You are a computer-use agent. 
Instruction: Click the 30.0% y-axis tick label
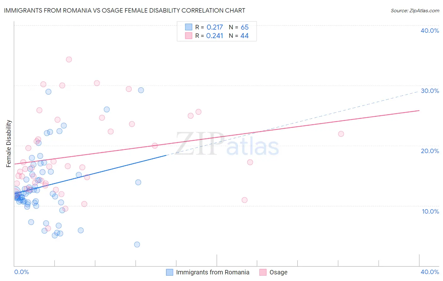pyautogui.click(x=430, y=91)
